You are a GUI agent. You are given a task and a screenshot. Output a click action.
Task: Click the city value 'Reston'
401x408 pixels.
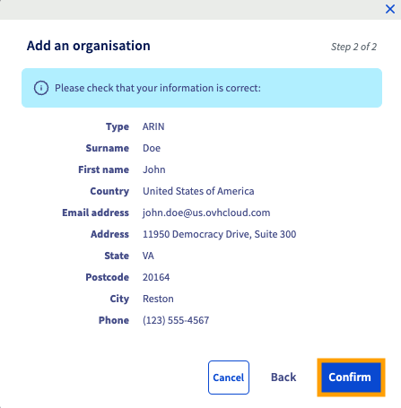158,299
